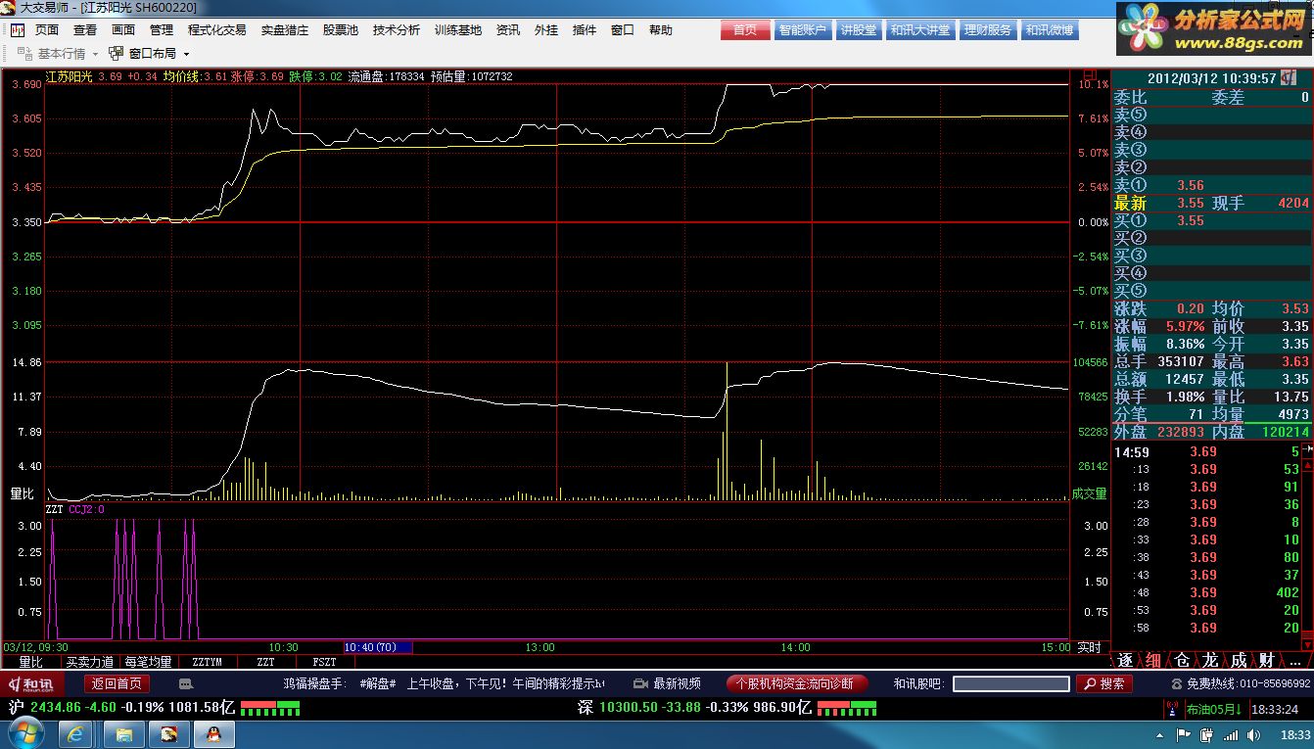This screenshot has height=749, width=1314.
Task: Switch to the 逐 tick tab
Action: click(1125, 661)
